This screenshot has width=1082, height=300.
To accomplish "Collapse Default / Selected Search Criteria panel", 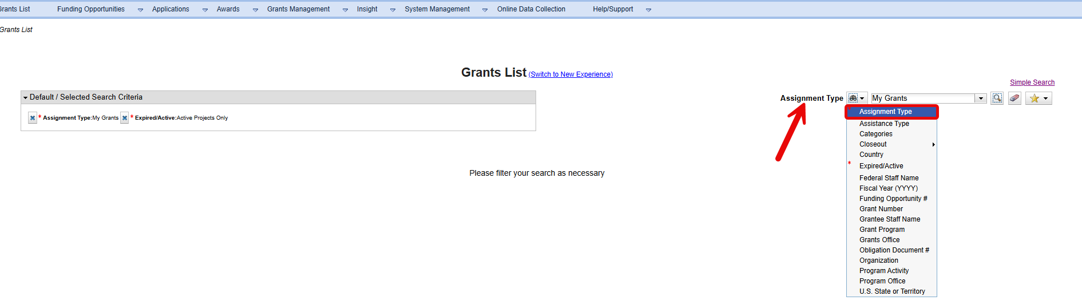I will click(x=26, y=98).
